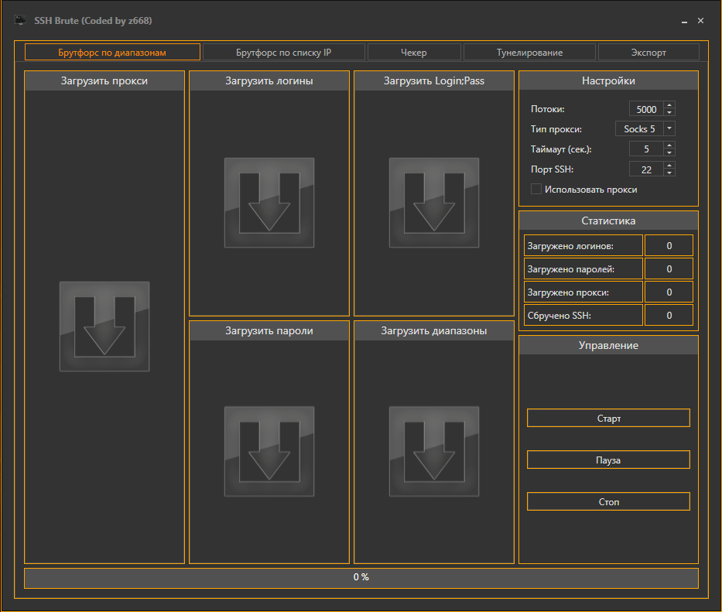The image size is (722, 612).
Task: Click the download arrow under Загрузить Login;Pass
Action: click(434, 203)
